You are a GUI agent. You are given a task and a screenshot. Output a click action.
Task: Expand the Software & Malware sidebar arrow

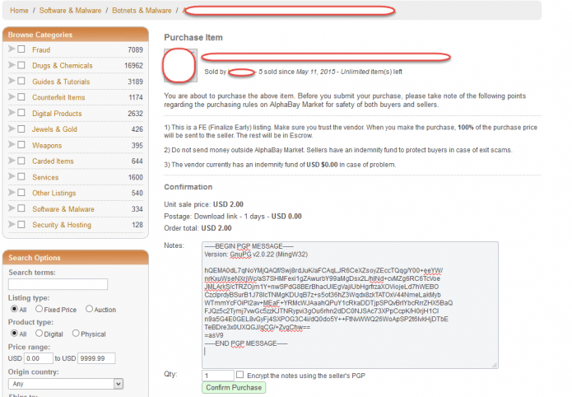tap(12, 208)
